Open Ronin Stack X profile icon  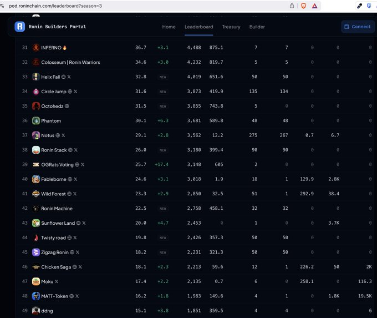click(x=76, y=150)
